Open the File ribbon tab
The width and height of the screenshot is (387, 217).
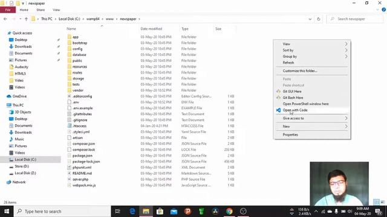8,10
